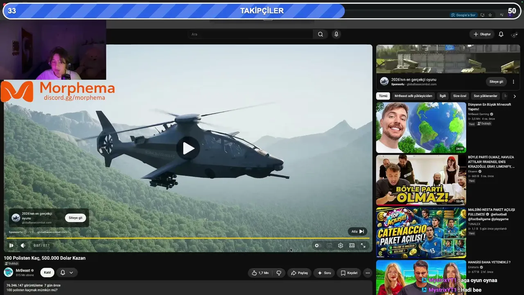
Task: Skip the ad with the Atla button
Action: click(357, 231)
